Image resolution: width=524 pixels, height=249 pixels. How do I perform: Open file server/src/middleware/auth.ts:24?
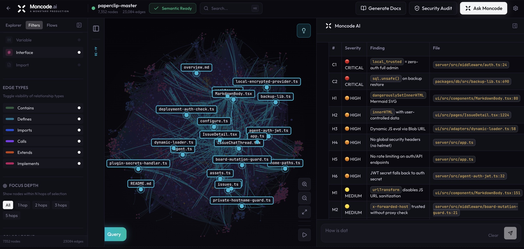471,65
